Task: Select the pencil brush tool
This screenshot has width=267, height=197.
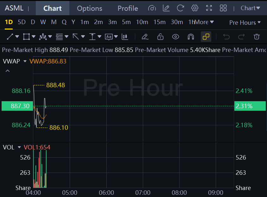Action: click(x=145, y=37)
